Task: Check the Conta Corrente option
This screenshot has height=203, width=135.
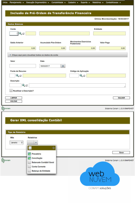Action: 30,167
